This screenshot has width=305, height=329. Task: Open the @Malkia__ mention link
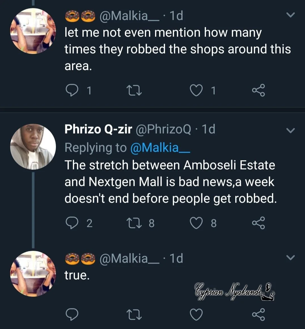[x=160, y=148]
